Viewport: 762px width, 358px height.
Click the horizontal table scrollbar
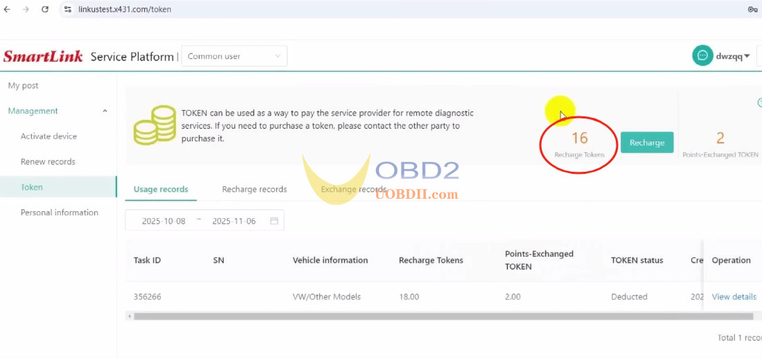pos(443,316)
